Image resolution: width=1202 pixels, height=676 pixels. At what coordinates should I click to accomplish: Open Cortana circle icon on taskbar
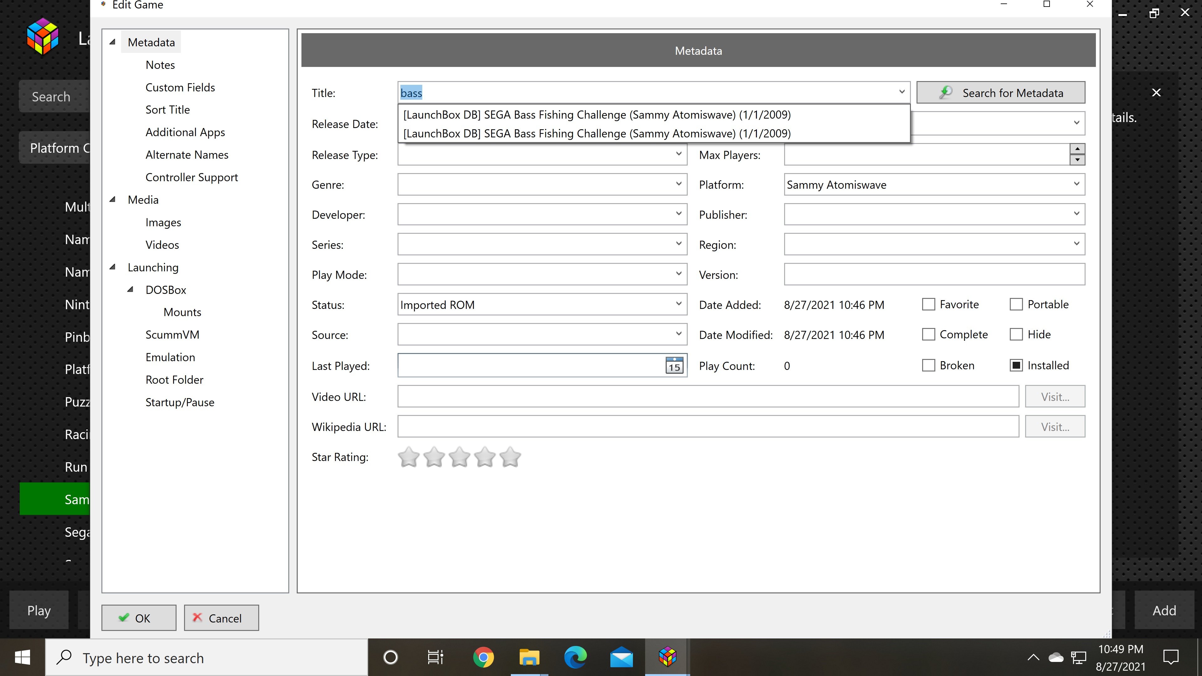coord(390,658)
